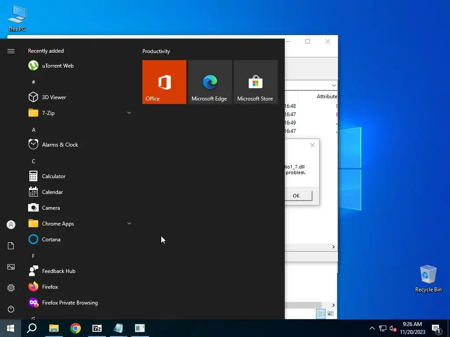Select the file row timed 16:49
The width and height of the screenshot is (450, 337).
[x=311, y=123]
